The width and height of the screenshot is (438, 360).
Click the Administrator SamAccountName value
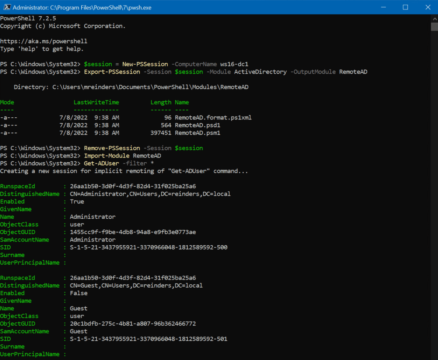[x=91, y=239]
